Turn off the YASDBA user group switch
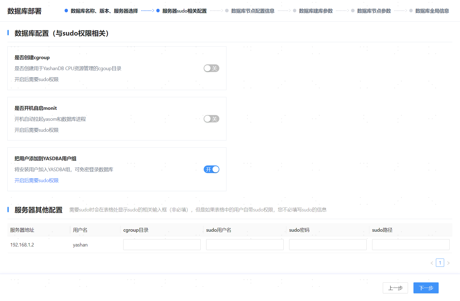 [x=211, y=169]
